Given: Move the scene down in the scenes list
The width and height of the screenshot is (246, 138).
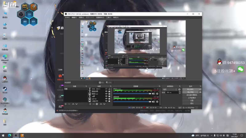Looking at the screenshot, I should click(x=76, y=104).
